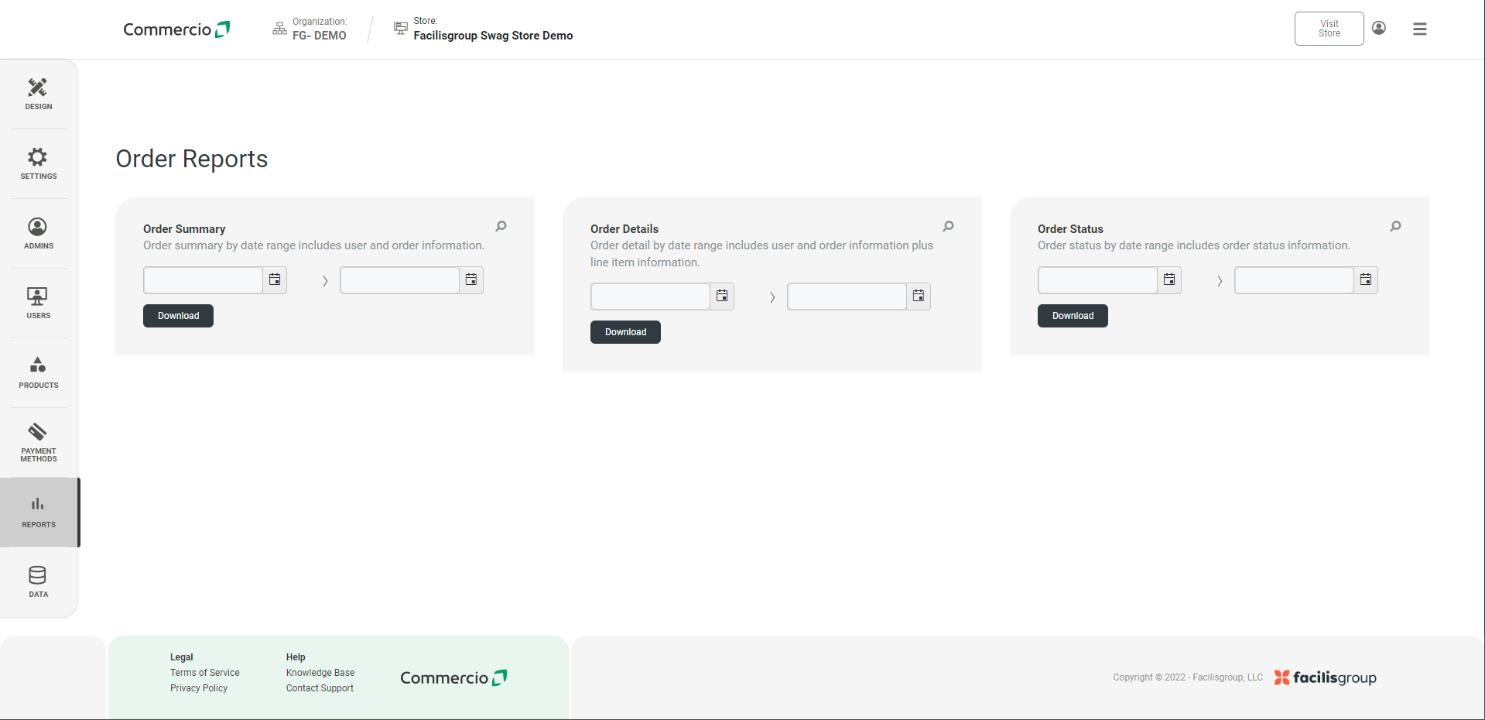Click the user account profile icon
The width and height of the screenshot is (1485, 720).
1379,28
